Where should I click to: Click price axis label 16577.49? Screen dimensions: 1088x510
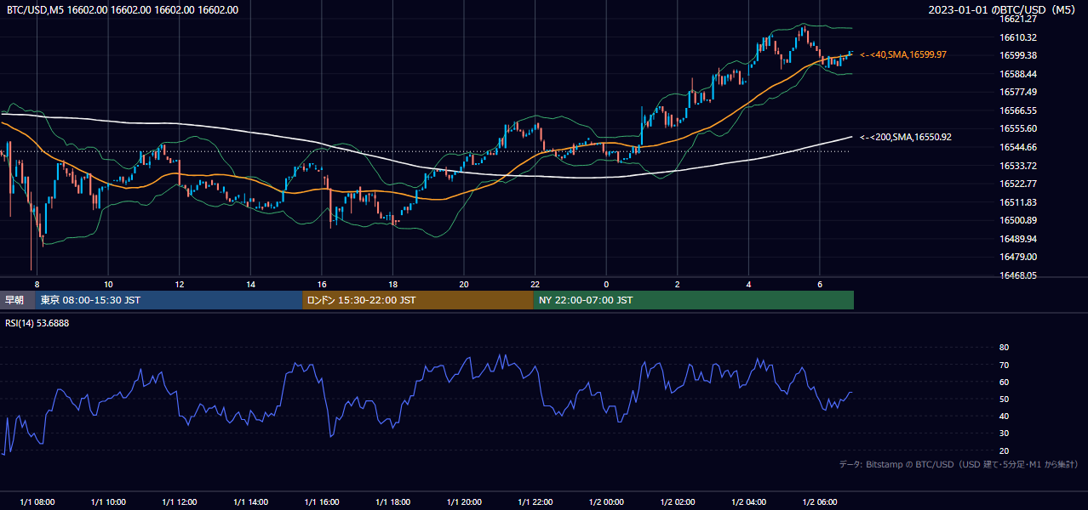[x=1018, y=92]
